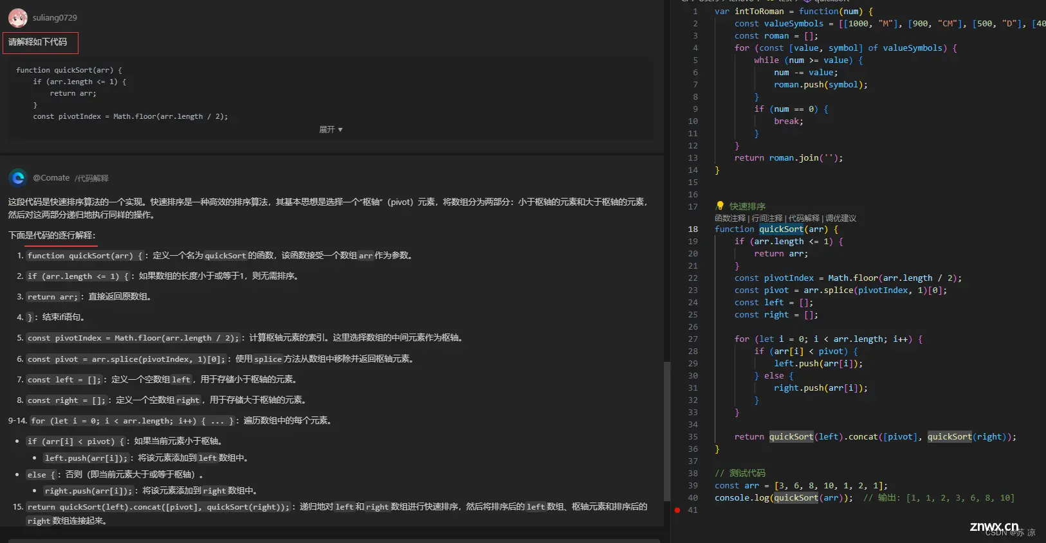1046x543 pixels.
Task: Click line number 18 in the gutter
Action: [x=693, y=229]
